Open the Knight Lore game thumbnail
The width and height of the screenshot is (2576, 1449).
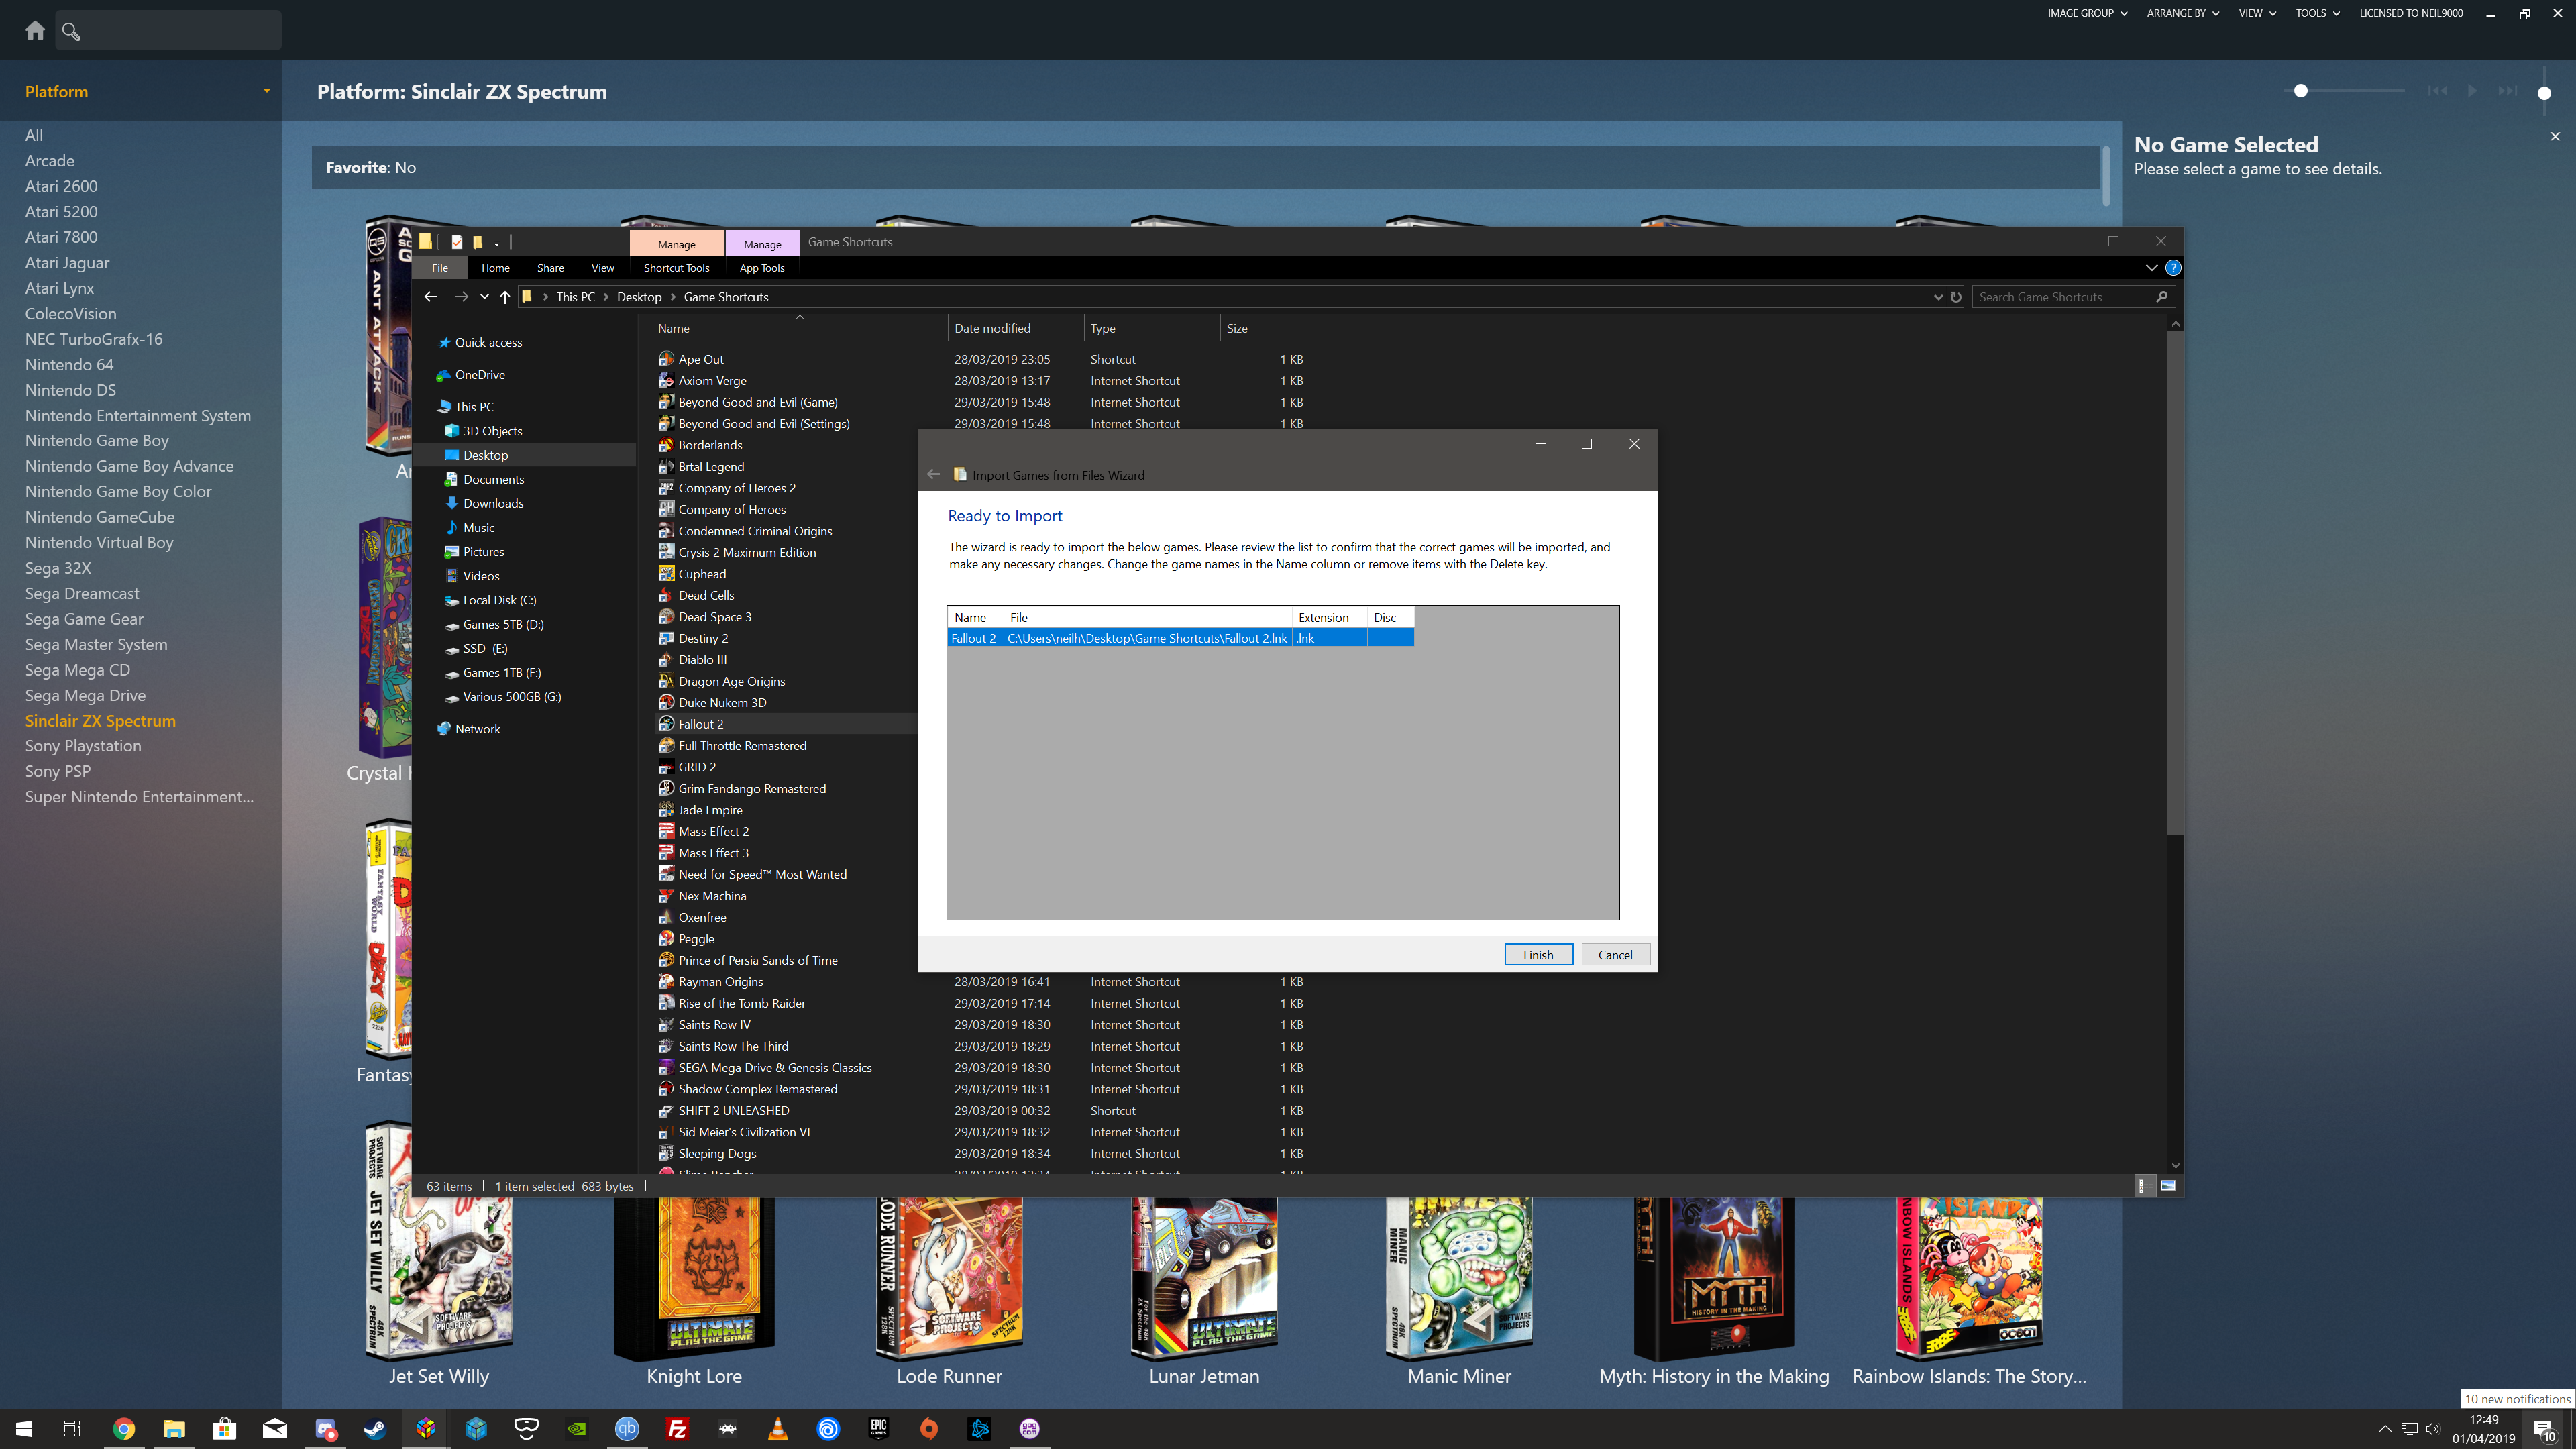(x=694, y=1280)
